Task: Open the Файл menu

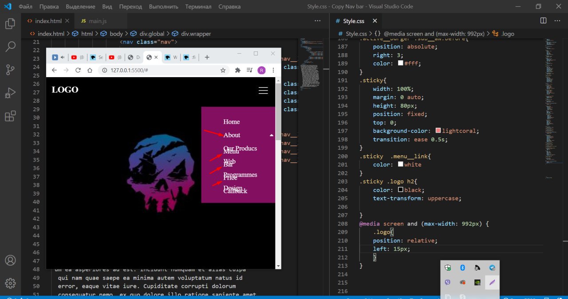Action: 26,7
